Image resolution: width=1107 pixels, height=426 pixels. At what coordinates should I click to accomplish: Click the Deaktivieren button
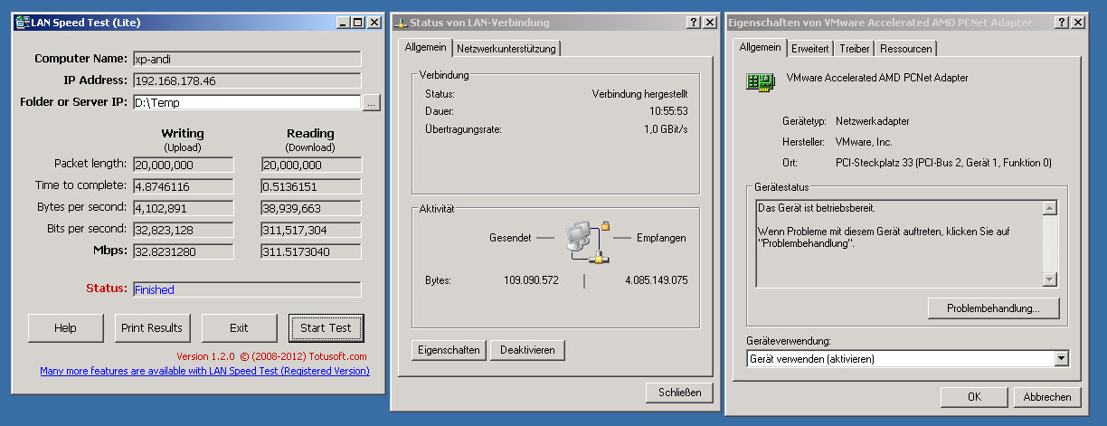[527, 350]
